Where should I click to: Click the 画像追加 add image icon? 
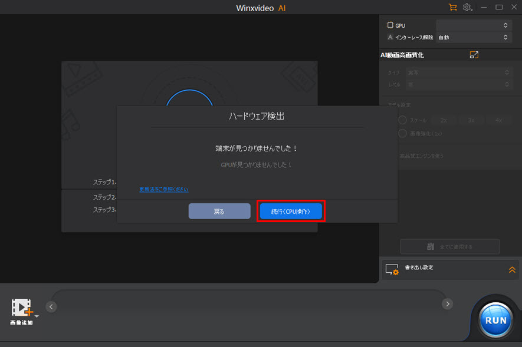[21, 308]
